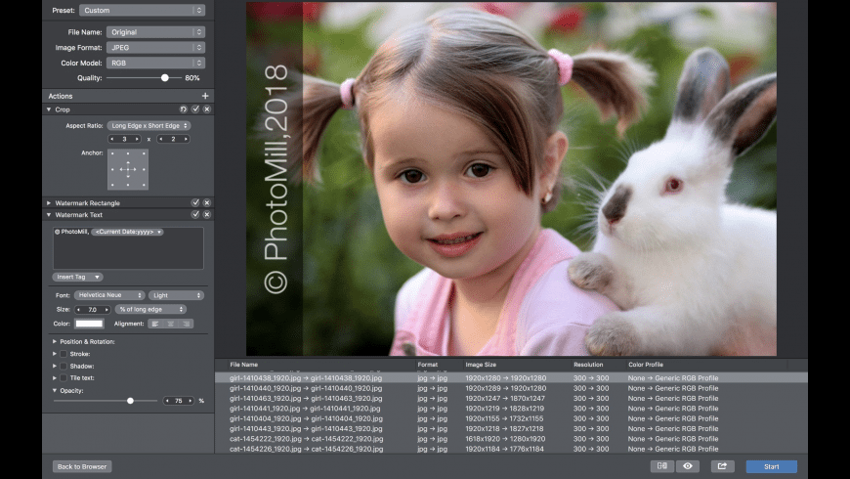Remove the Watermark Text action
The image size is (850, 479).
click(207, 214)
